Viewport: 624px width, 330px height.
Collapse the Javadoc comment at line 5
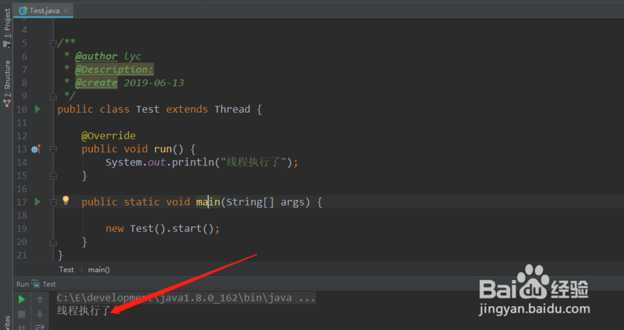53,43
